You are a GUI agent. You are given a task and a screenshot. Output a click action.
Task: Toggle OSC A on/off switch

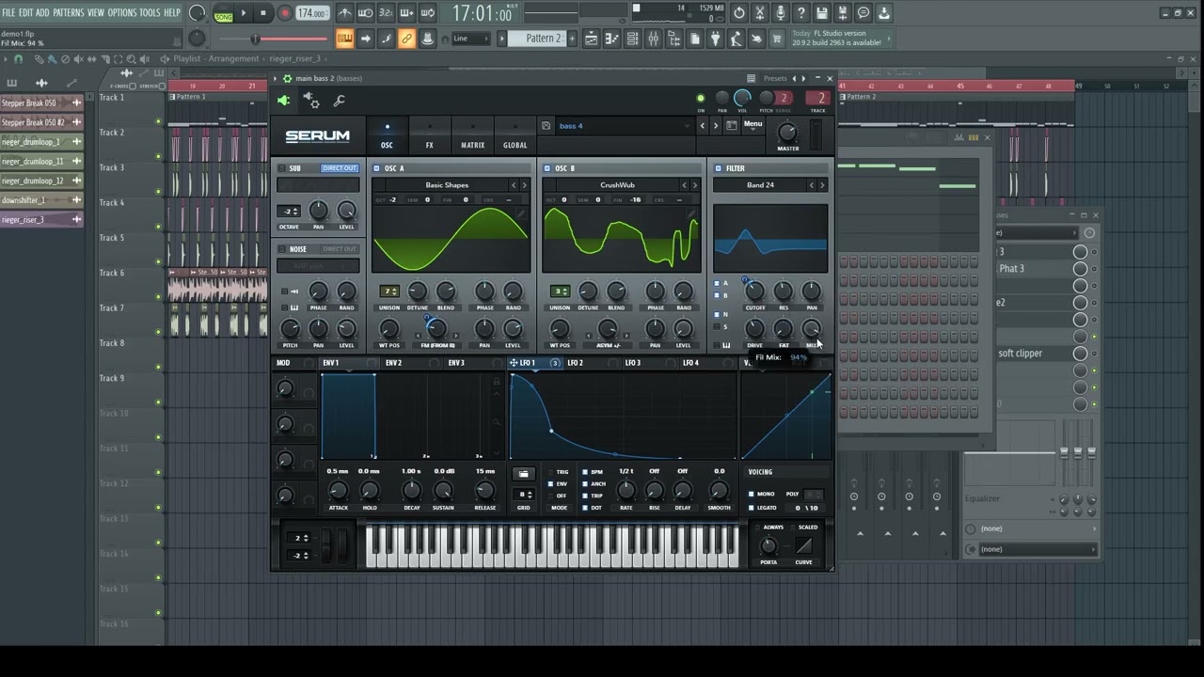click(x=377, y=168)
